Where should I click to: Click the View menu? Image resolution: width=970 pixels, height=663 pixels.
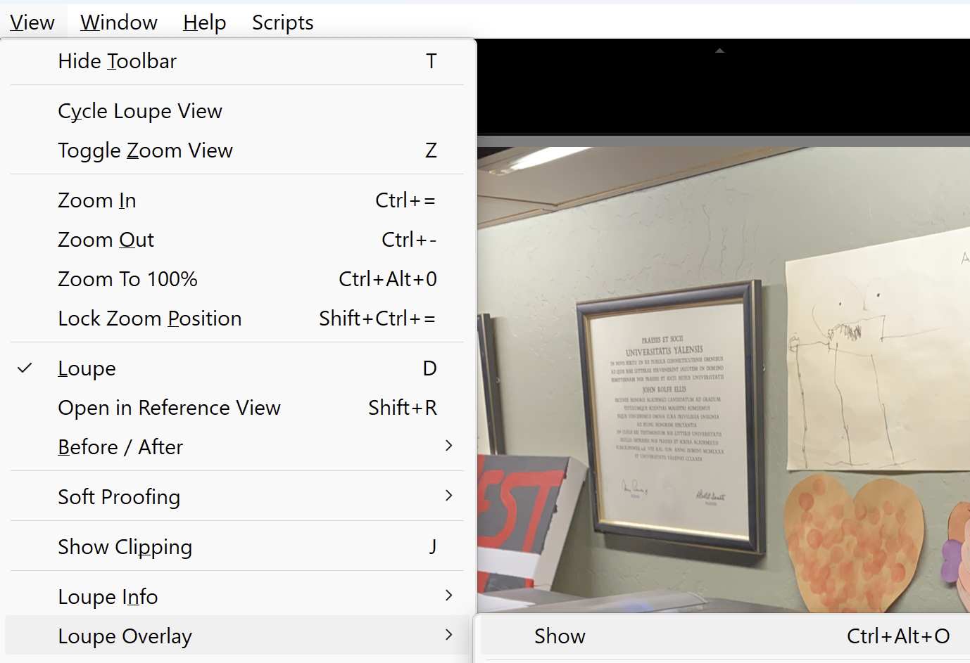pyautogui.click(x=32, y=22)
